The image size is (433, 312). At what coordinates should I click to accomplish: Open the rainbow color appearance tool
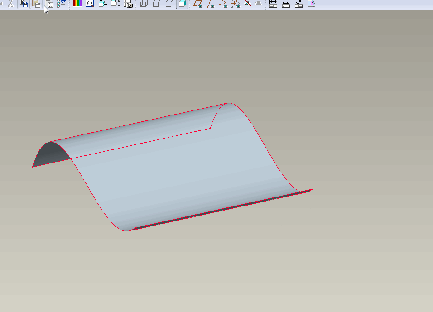[x=77, y=3]
